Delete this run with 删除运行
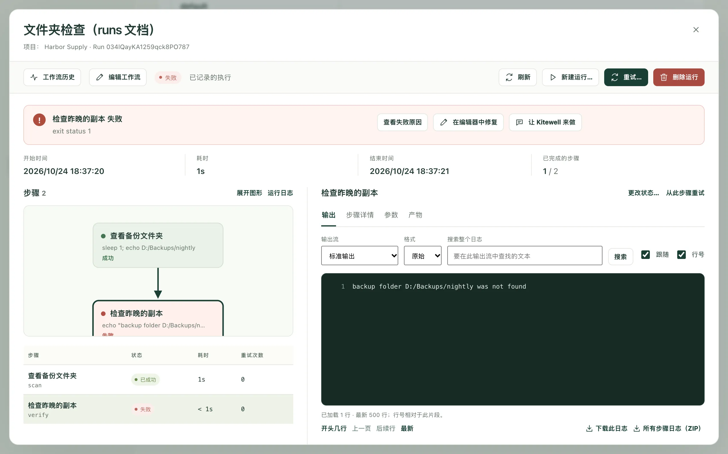The width and height of the screenshot is (728, 454). click(x=678, y=77)
